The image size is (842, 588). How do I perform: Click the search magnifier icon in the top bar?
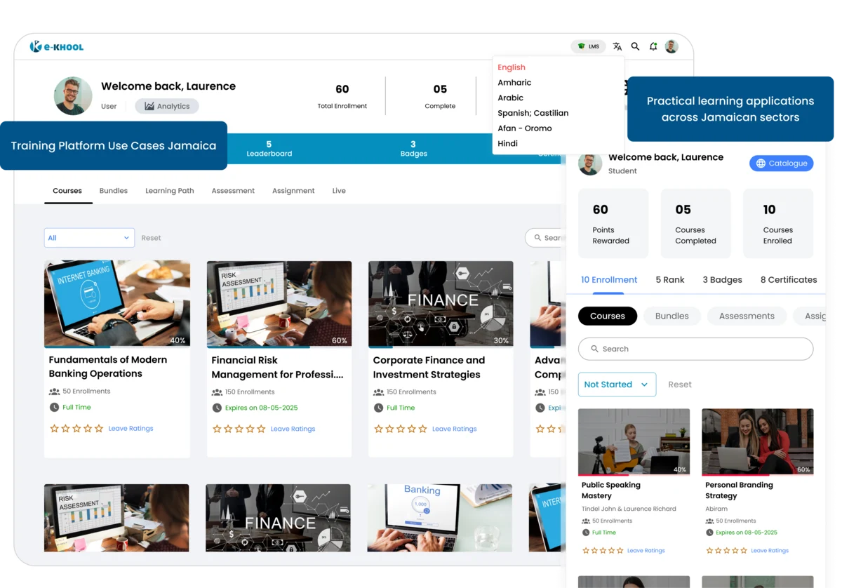click(635, 46)
